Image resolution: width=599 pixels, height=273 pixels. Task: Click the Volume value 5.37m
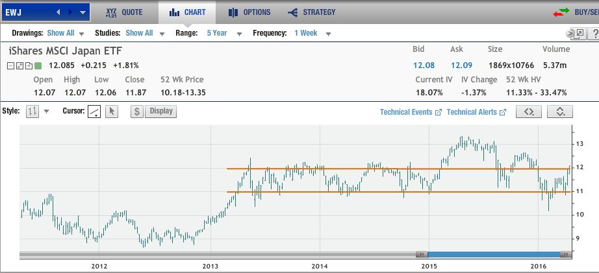coord(555,65)
